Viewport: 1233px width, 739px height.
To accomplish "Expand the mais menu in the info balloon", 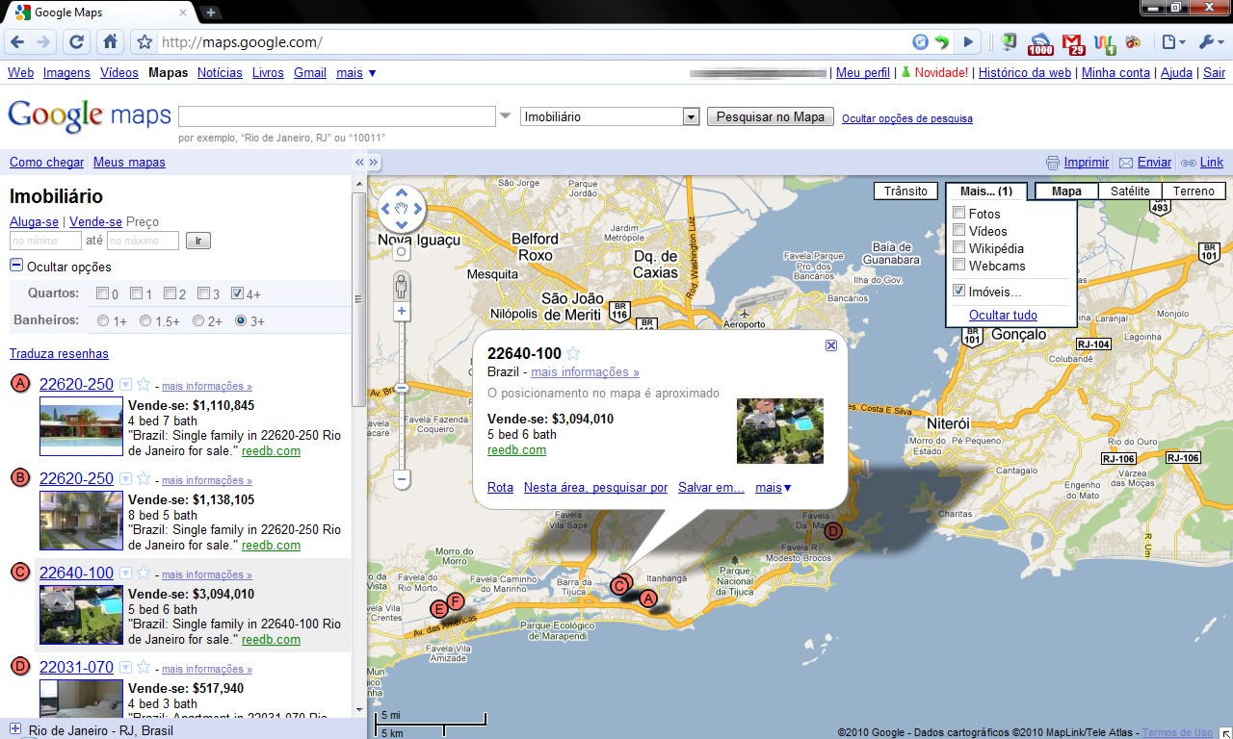I will (773, 488).
